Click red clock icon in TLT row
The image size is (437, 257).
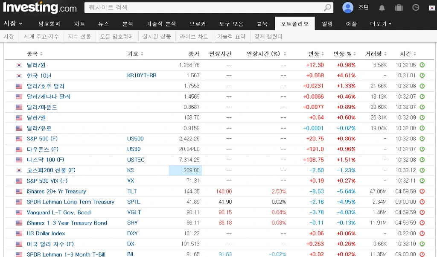[x=422, y=191]
